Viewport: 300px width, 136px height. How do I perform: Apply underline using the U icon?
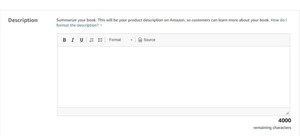point(82,40)
